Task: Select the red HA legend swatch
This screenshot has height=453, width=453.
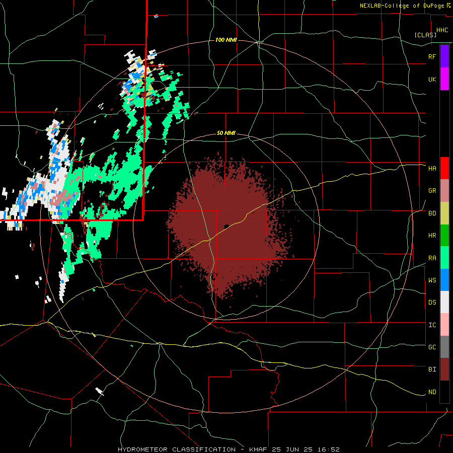Action: 444,168
